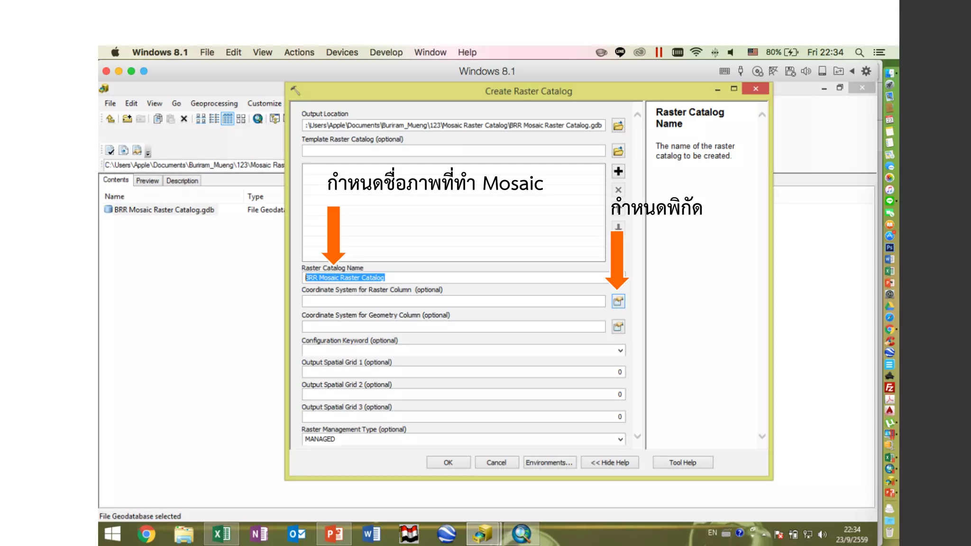
Task: Switch to the Description tab
Action: click(x=182, y=181)
